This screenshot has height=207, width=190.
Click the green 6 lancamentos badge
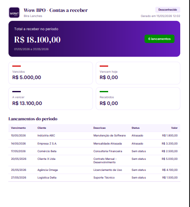pos(159,39)
